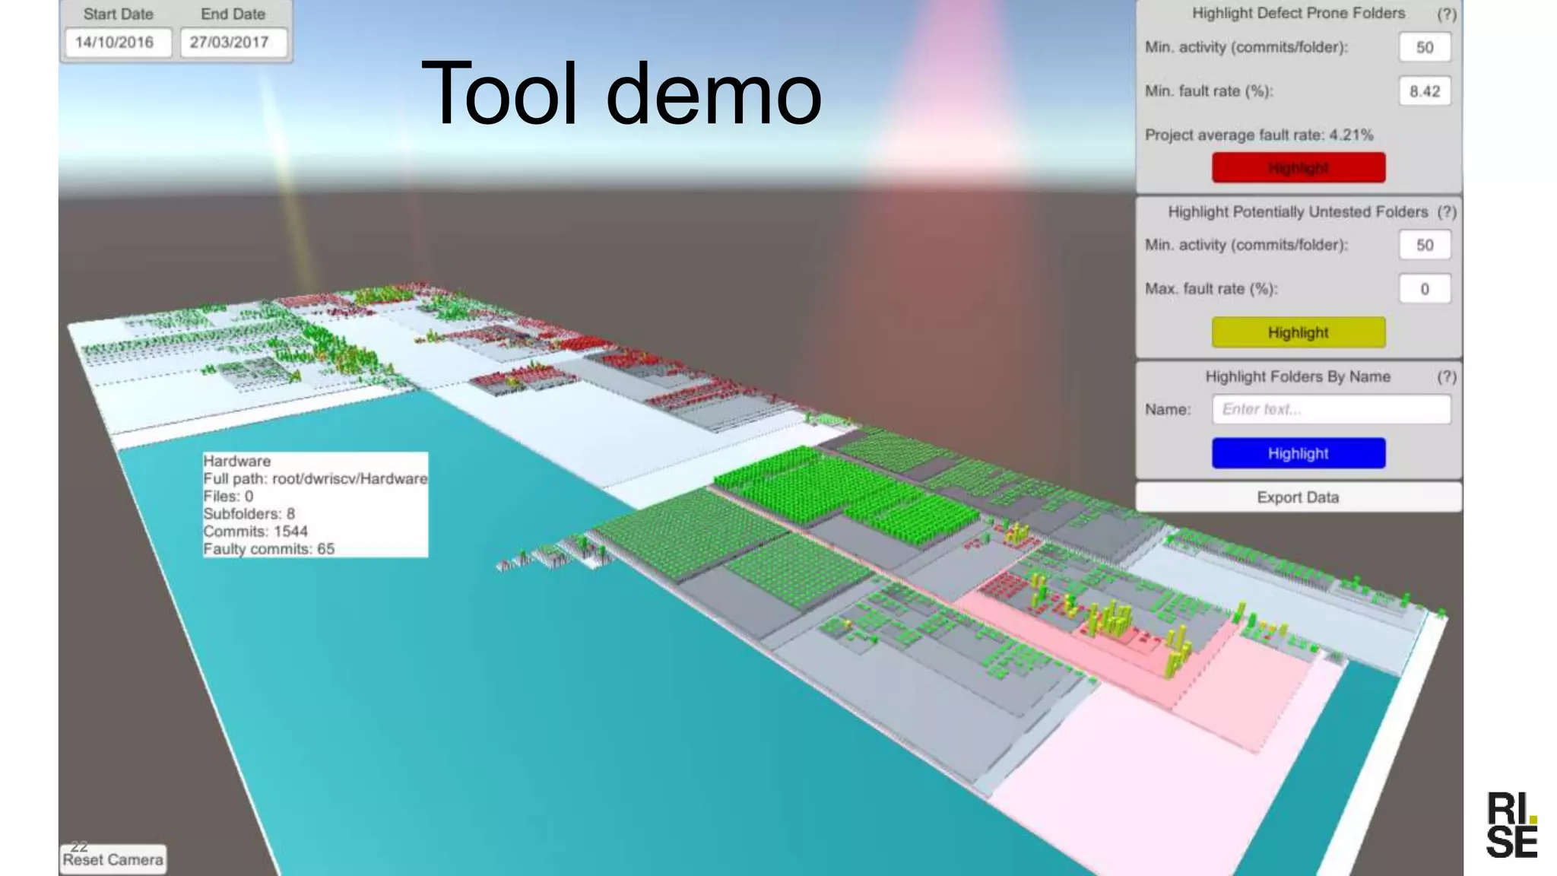Click 'Subfolders: 8' in the tooltip

(x=249, y=514)
